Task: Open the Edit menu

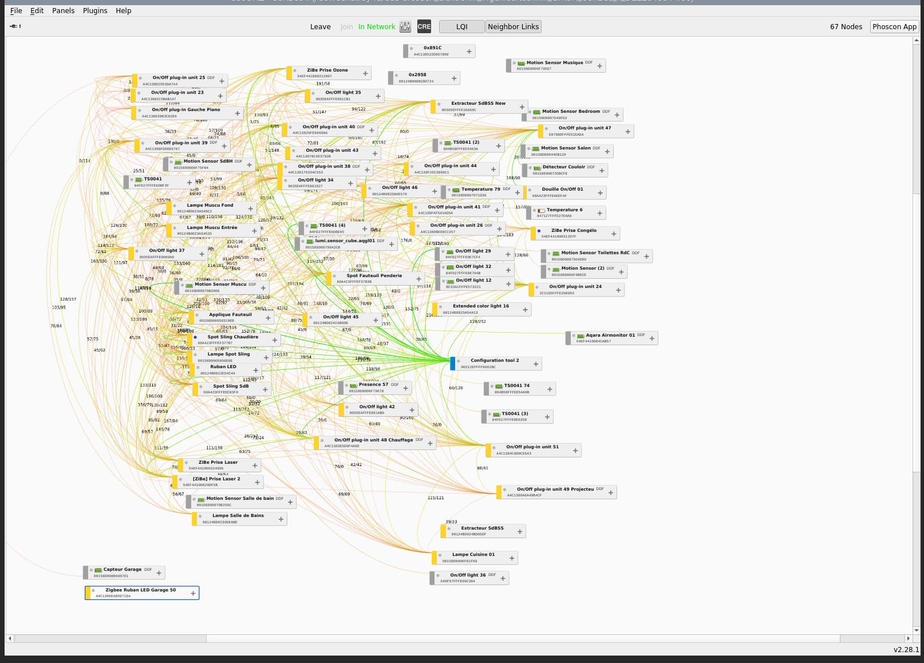Action: (37, 10)
